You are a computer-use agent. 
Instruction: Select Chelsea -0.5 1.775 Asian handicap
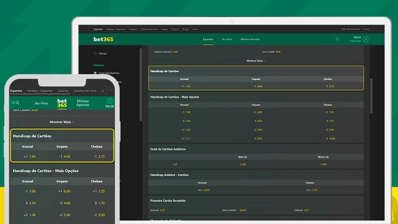311,190
